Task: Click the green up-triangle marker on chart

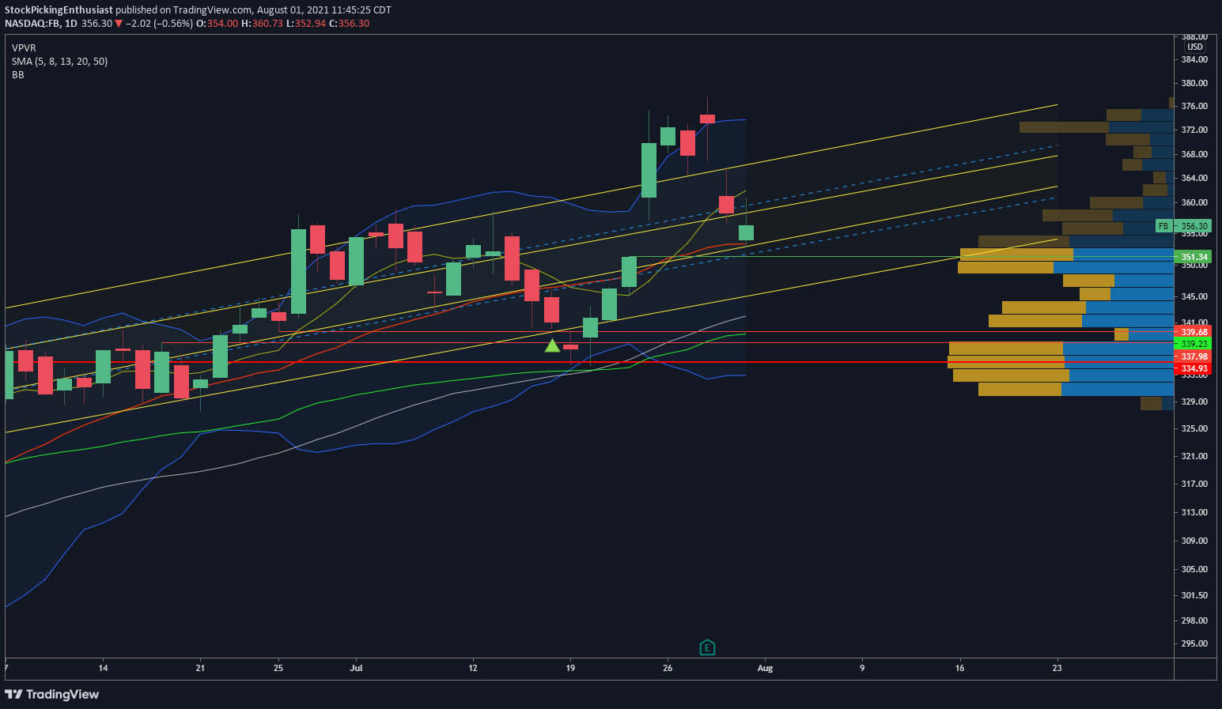Action: click(x=552, y=345)
